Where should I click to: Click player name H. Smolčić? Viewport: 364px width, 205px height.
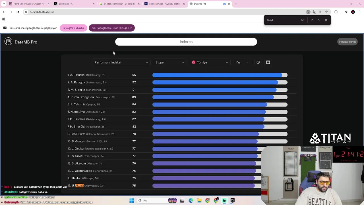(x=77, y=126)
